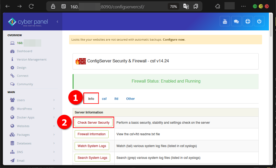Click the WordPress logo icon in the sidebar

click(12, 109)
